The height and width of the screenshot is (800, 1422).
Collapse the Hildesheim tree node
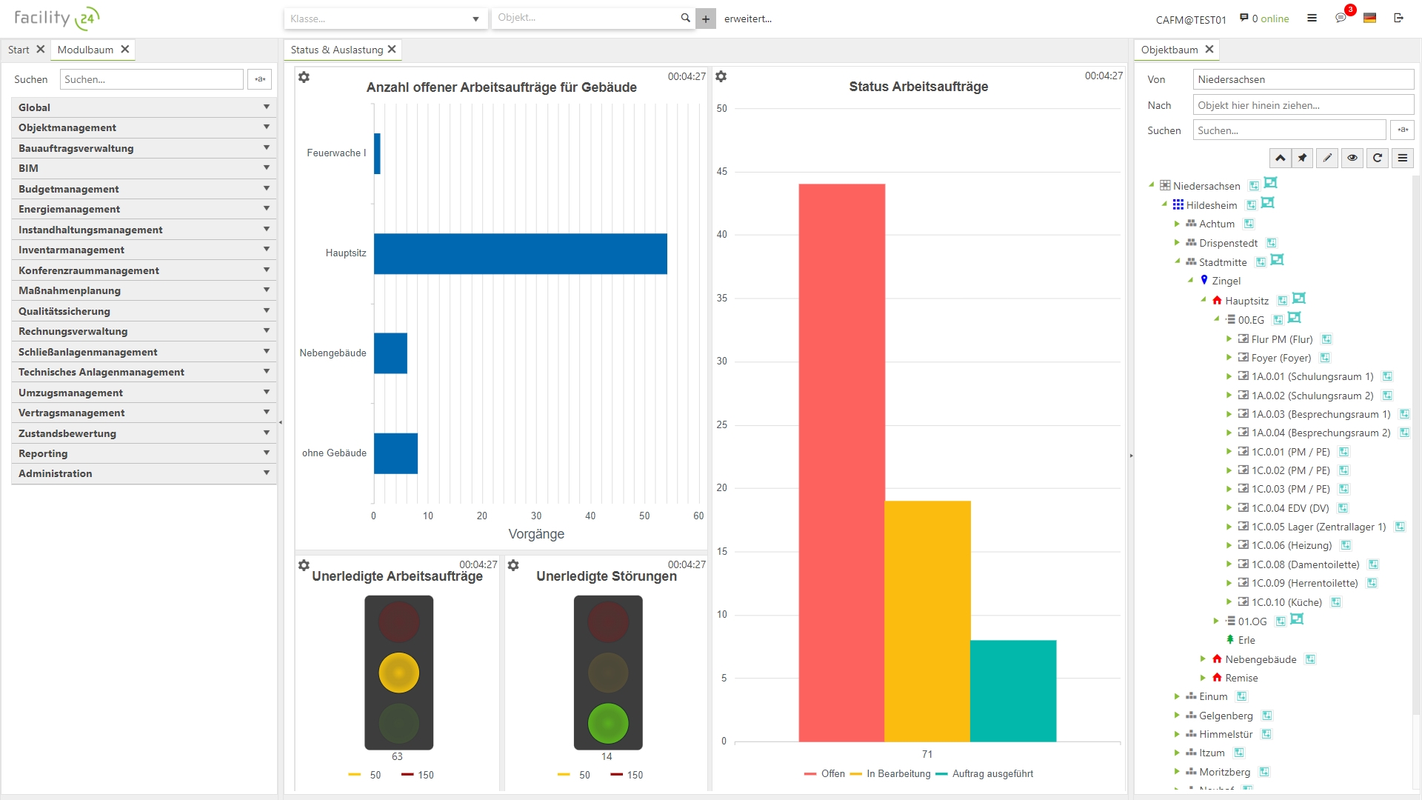(1165, 204)
